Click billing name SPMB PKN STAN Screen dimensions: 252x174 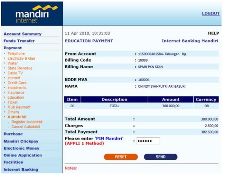[x=150, y=67]
